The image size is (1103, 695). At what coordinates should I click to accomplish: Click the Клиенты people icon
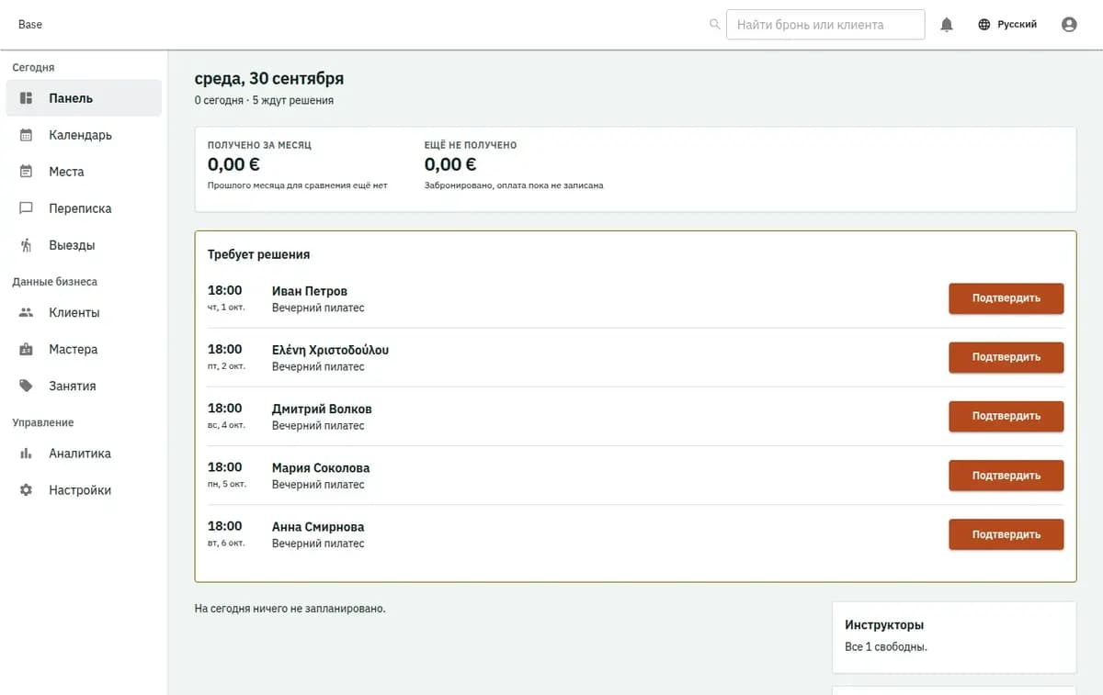[27, 312]
